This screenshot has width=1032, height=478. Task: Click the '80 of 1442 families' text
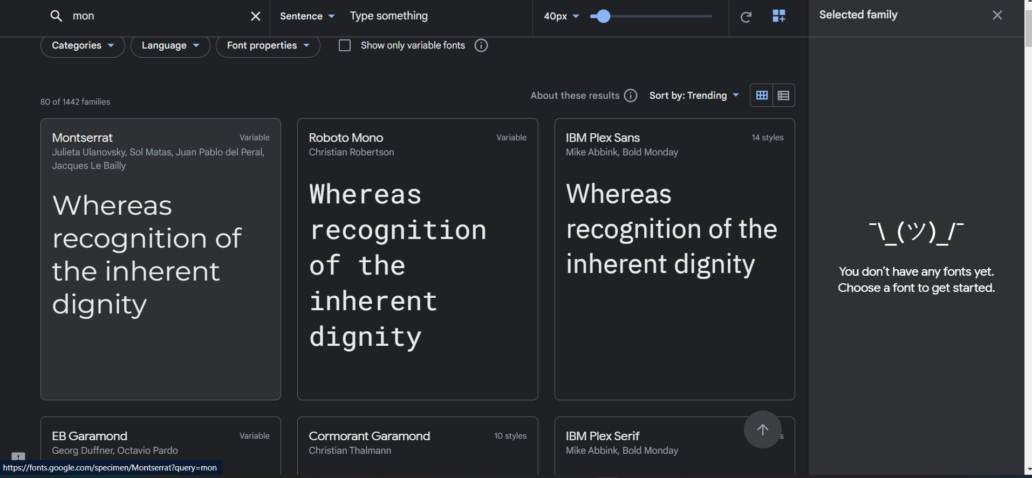[75, 101]
